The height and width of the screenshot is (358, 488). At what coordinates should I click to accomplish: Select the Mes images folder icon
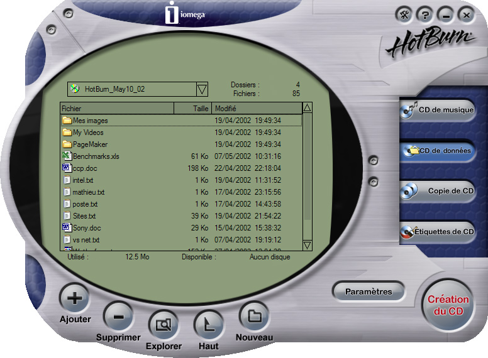(67, 120)
